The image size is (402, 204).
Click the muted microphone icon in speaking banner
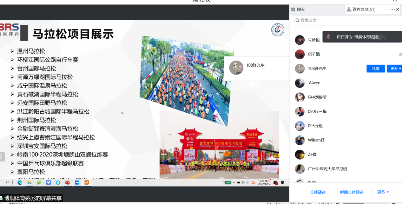click(328, 37)
